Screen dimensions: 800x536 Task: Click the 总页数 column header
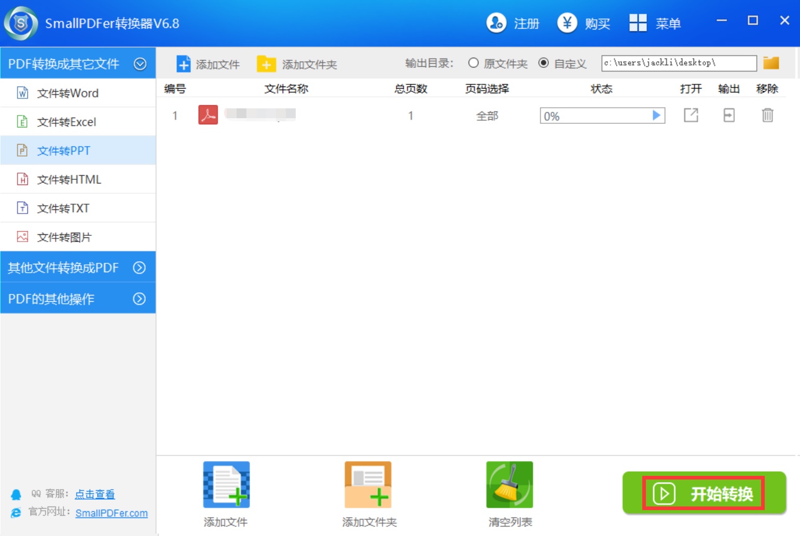(x=411, y=89)
